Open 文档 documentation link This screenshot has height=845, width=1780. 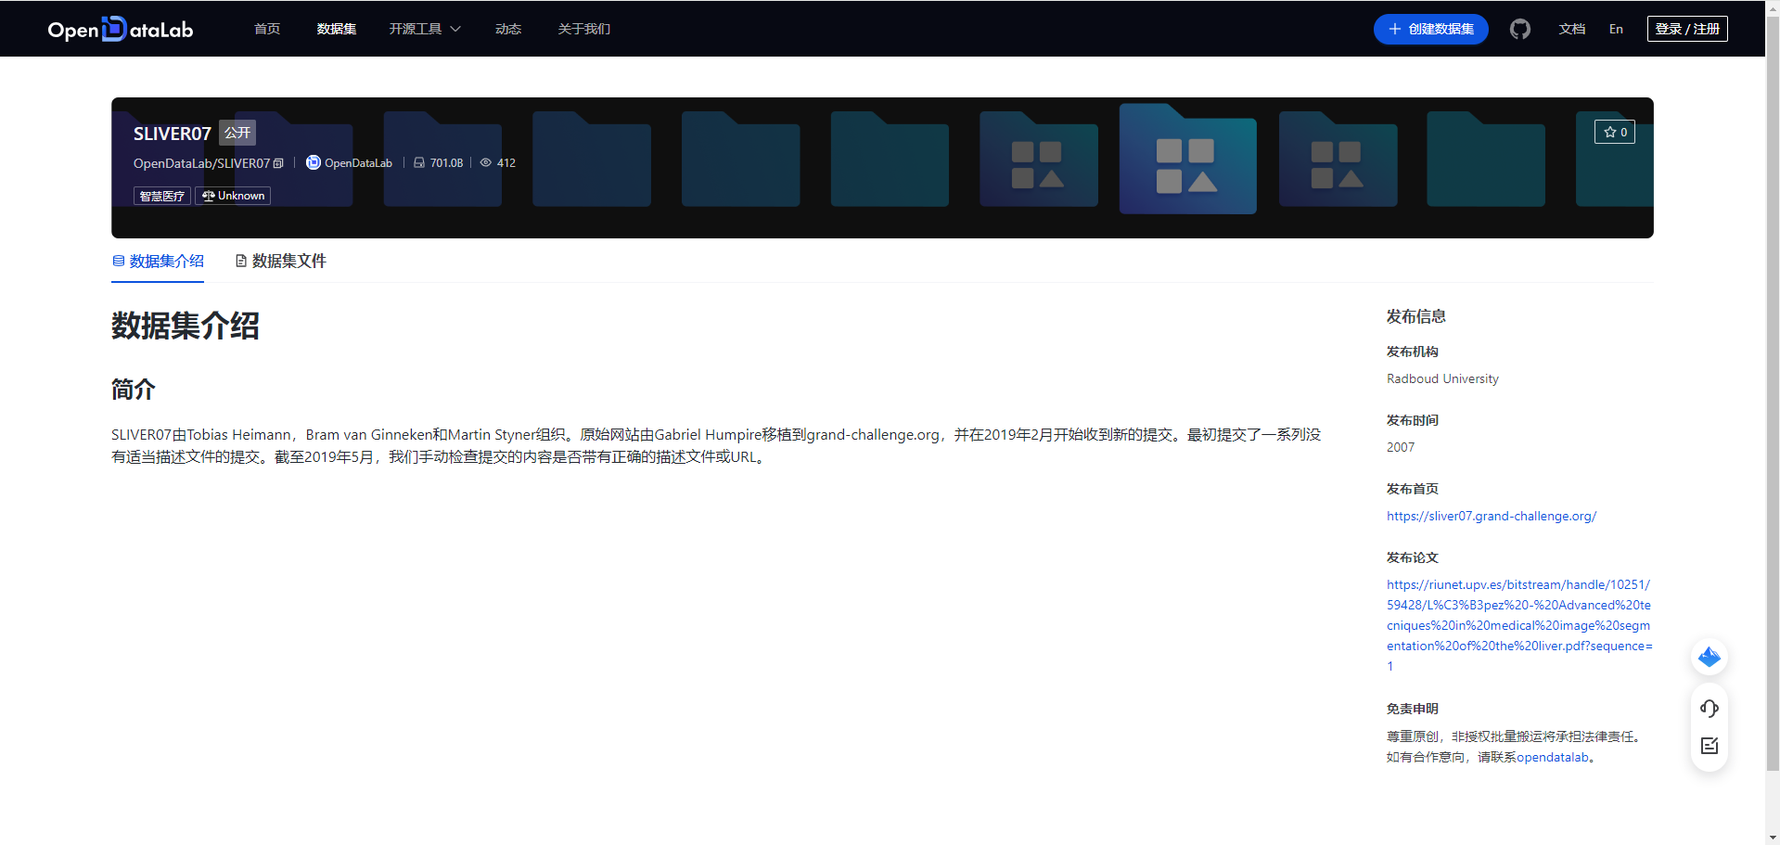tap(1572, 29)
